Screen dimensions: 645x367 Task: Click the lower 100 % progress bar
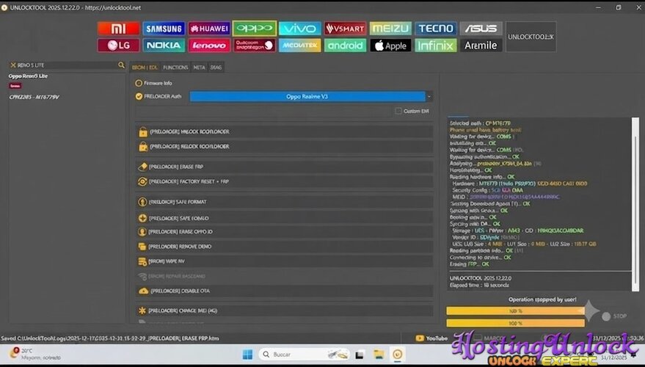tap(515, 324)
